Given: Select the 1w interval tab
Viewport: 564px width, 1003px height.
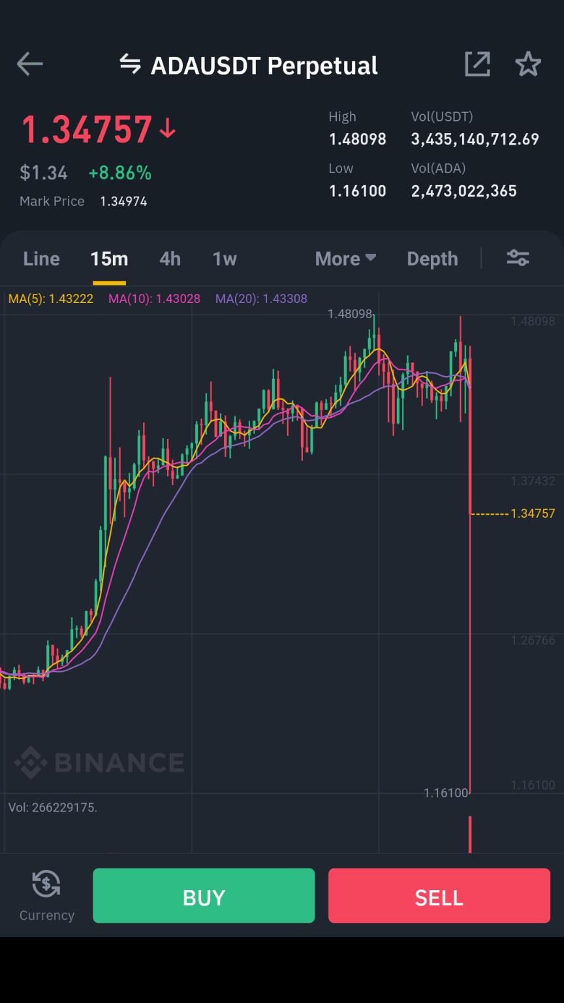Looking at the screenshot, I should tap(225, 259).
